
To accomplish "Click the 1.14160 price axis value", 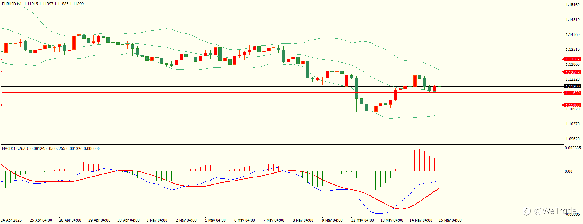I will [x=572, y=35].
